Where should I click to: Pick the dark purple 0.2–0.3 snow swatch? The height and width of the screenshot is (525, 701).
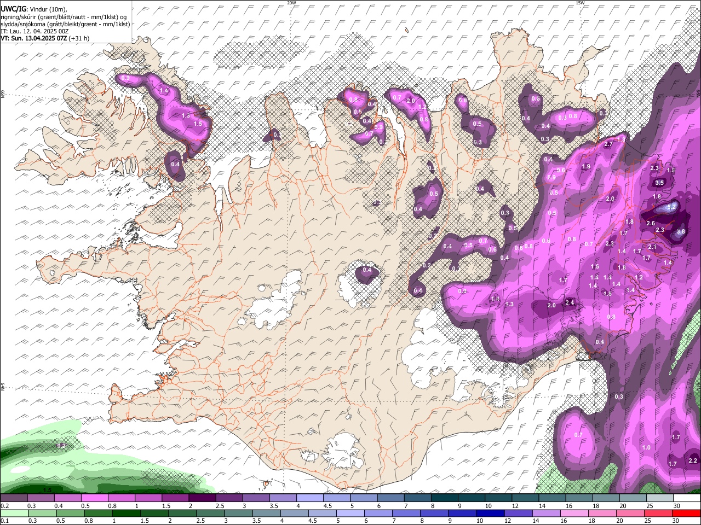pyautogui.click(x=14, y=498)
